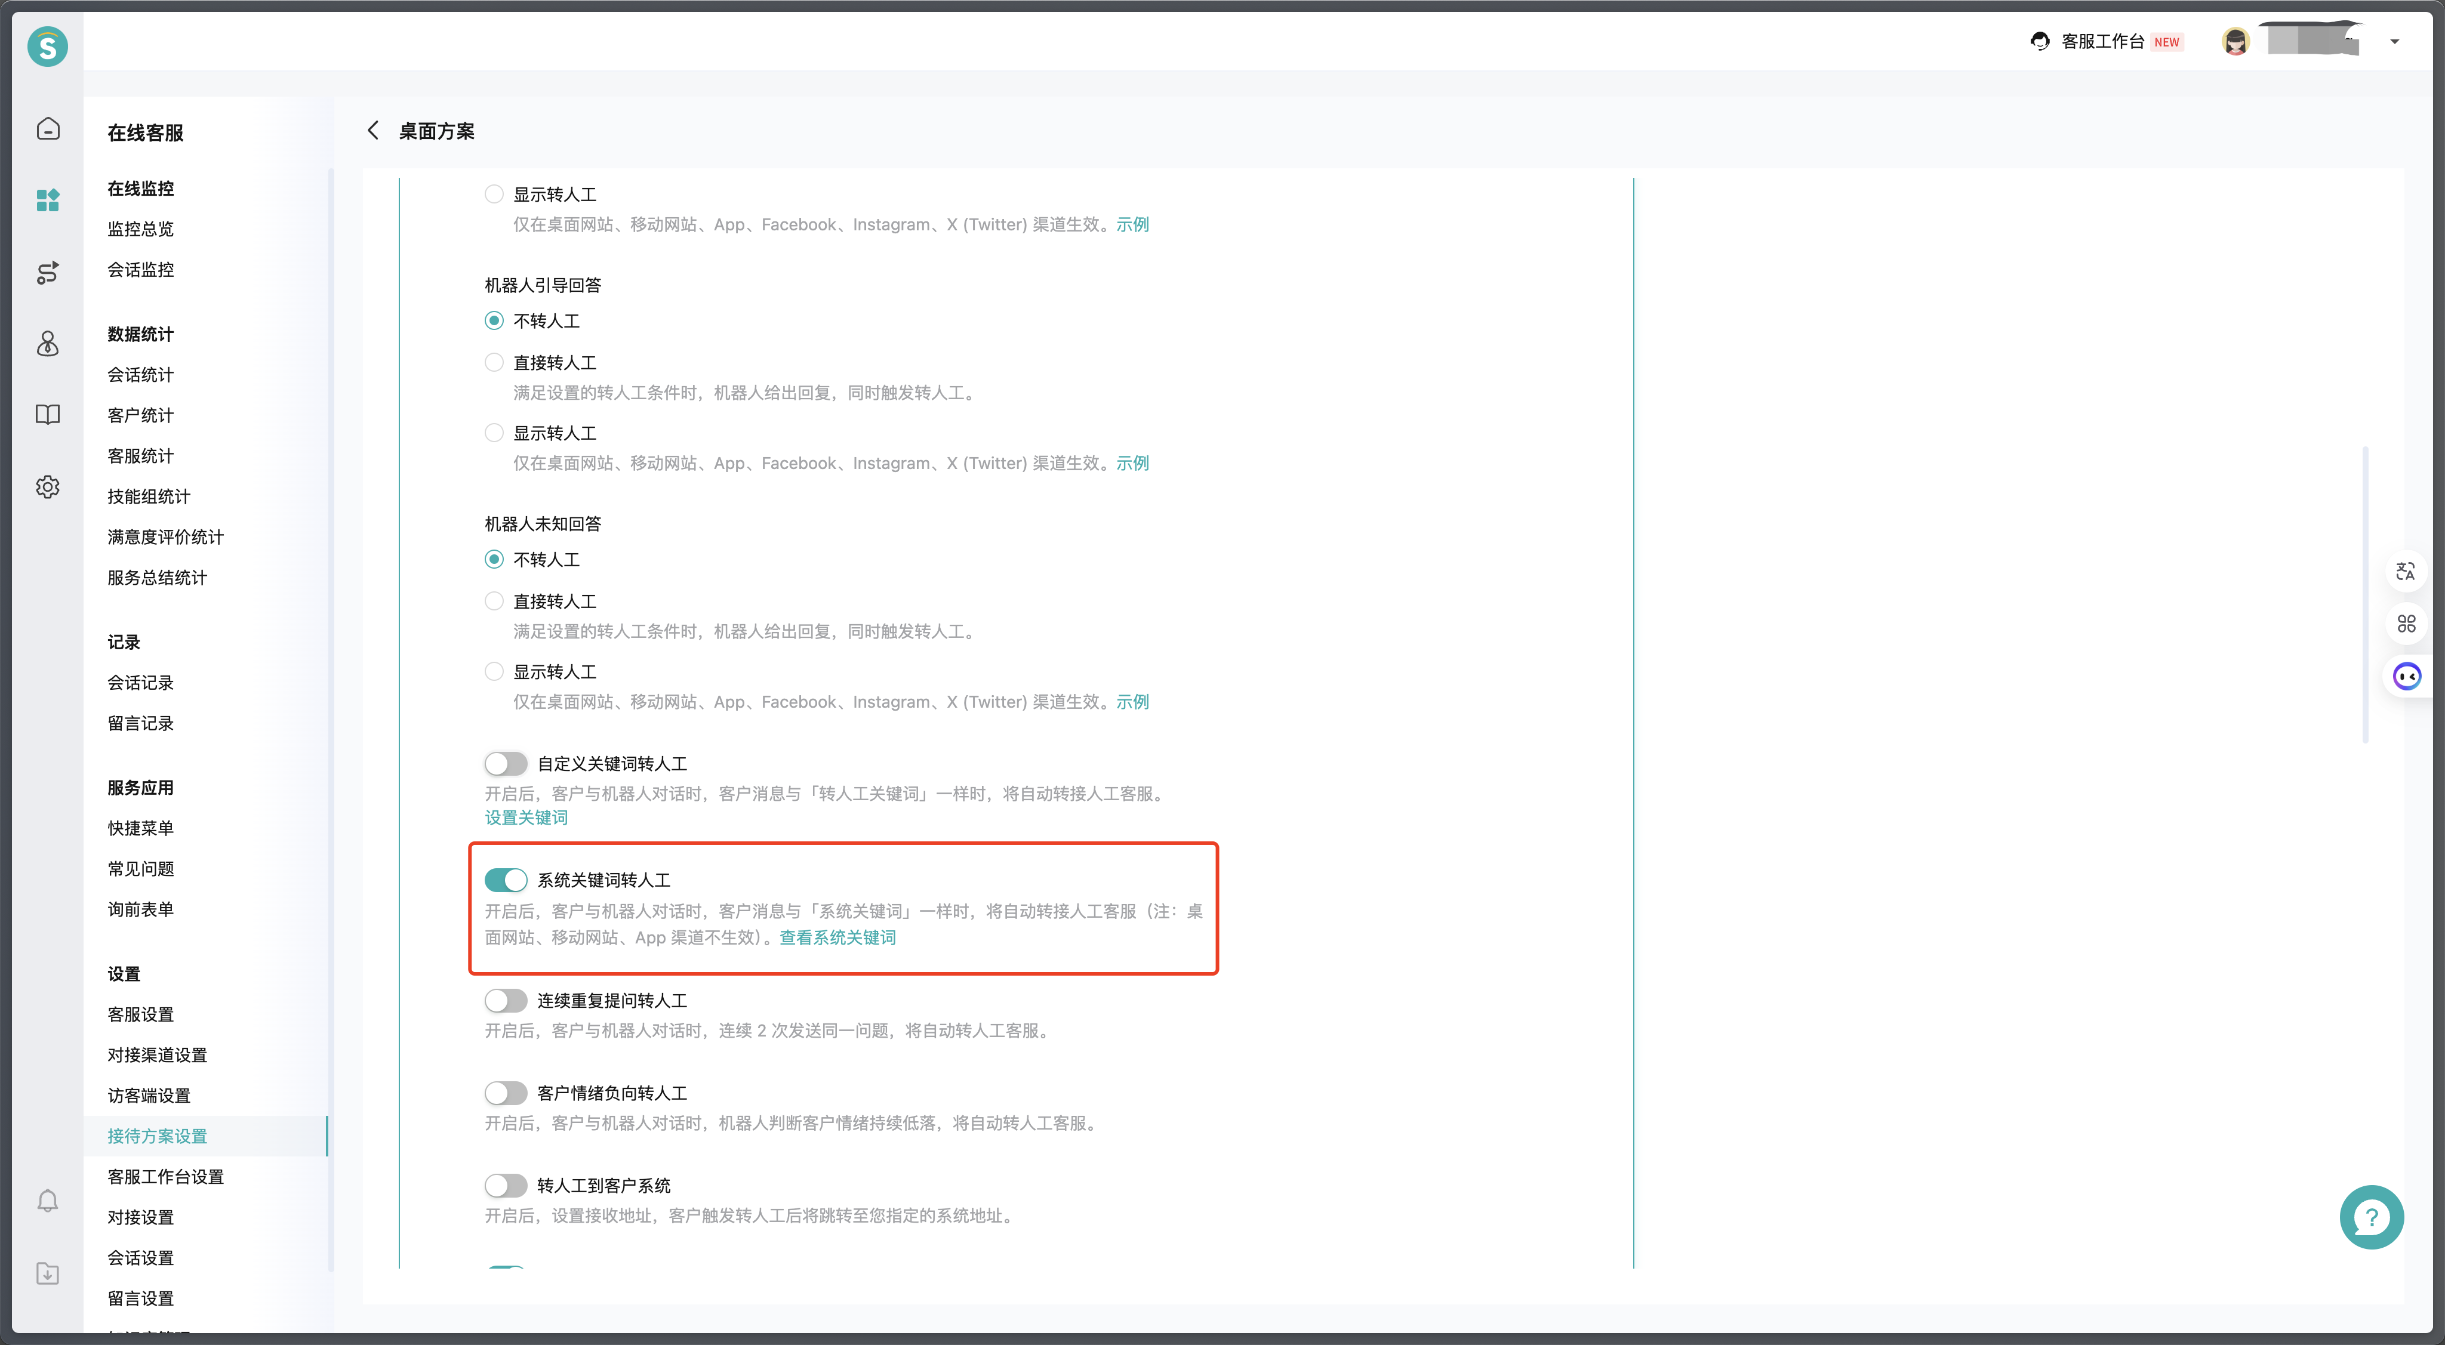Select 不转人工 under 机器人未知回答

click(x=494, y=560)
